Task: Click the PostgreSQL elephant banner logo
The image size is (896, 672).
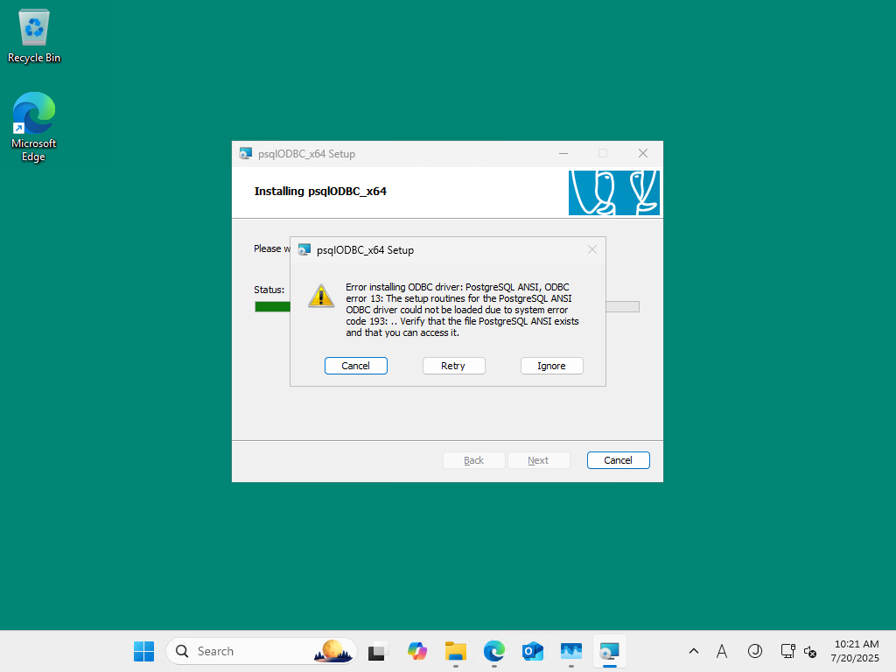Action: [x=613, y=192]
